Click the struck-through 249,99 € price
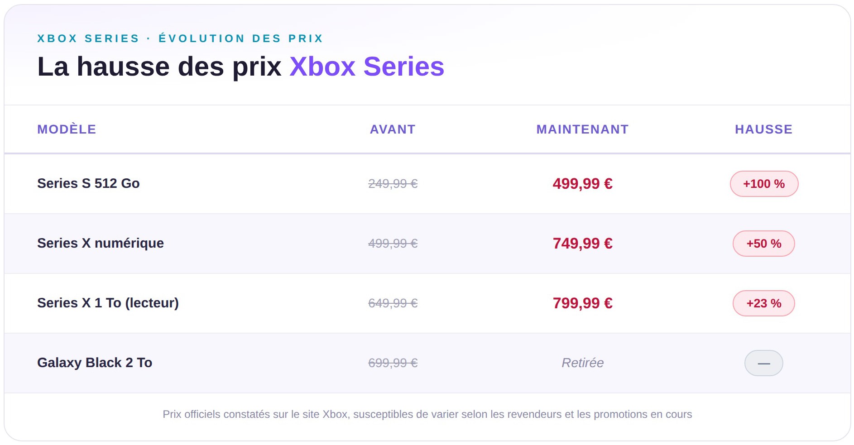Viewport: 854px width, 445px height. click(x=393, y=184)
